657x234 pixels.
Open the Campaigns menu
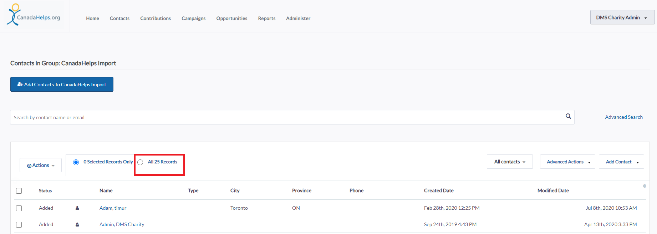(194, 18)
